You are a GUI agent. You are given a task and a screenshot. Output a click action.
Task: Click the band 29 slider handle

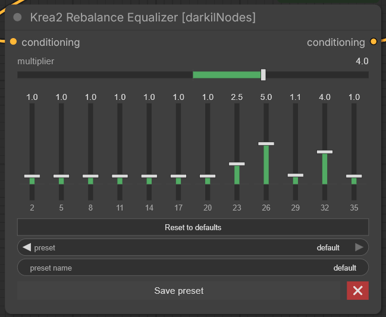pos(296,175)
